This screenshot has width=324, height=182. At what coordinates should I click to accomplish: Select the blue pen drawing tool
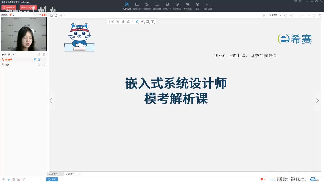(137, 22)
